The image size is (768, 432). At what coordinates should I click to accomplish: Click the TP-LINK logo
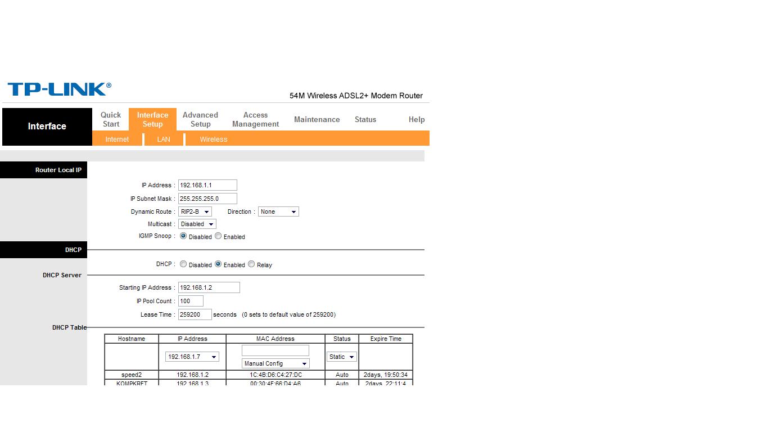click(x=59, y=89)
